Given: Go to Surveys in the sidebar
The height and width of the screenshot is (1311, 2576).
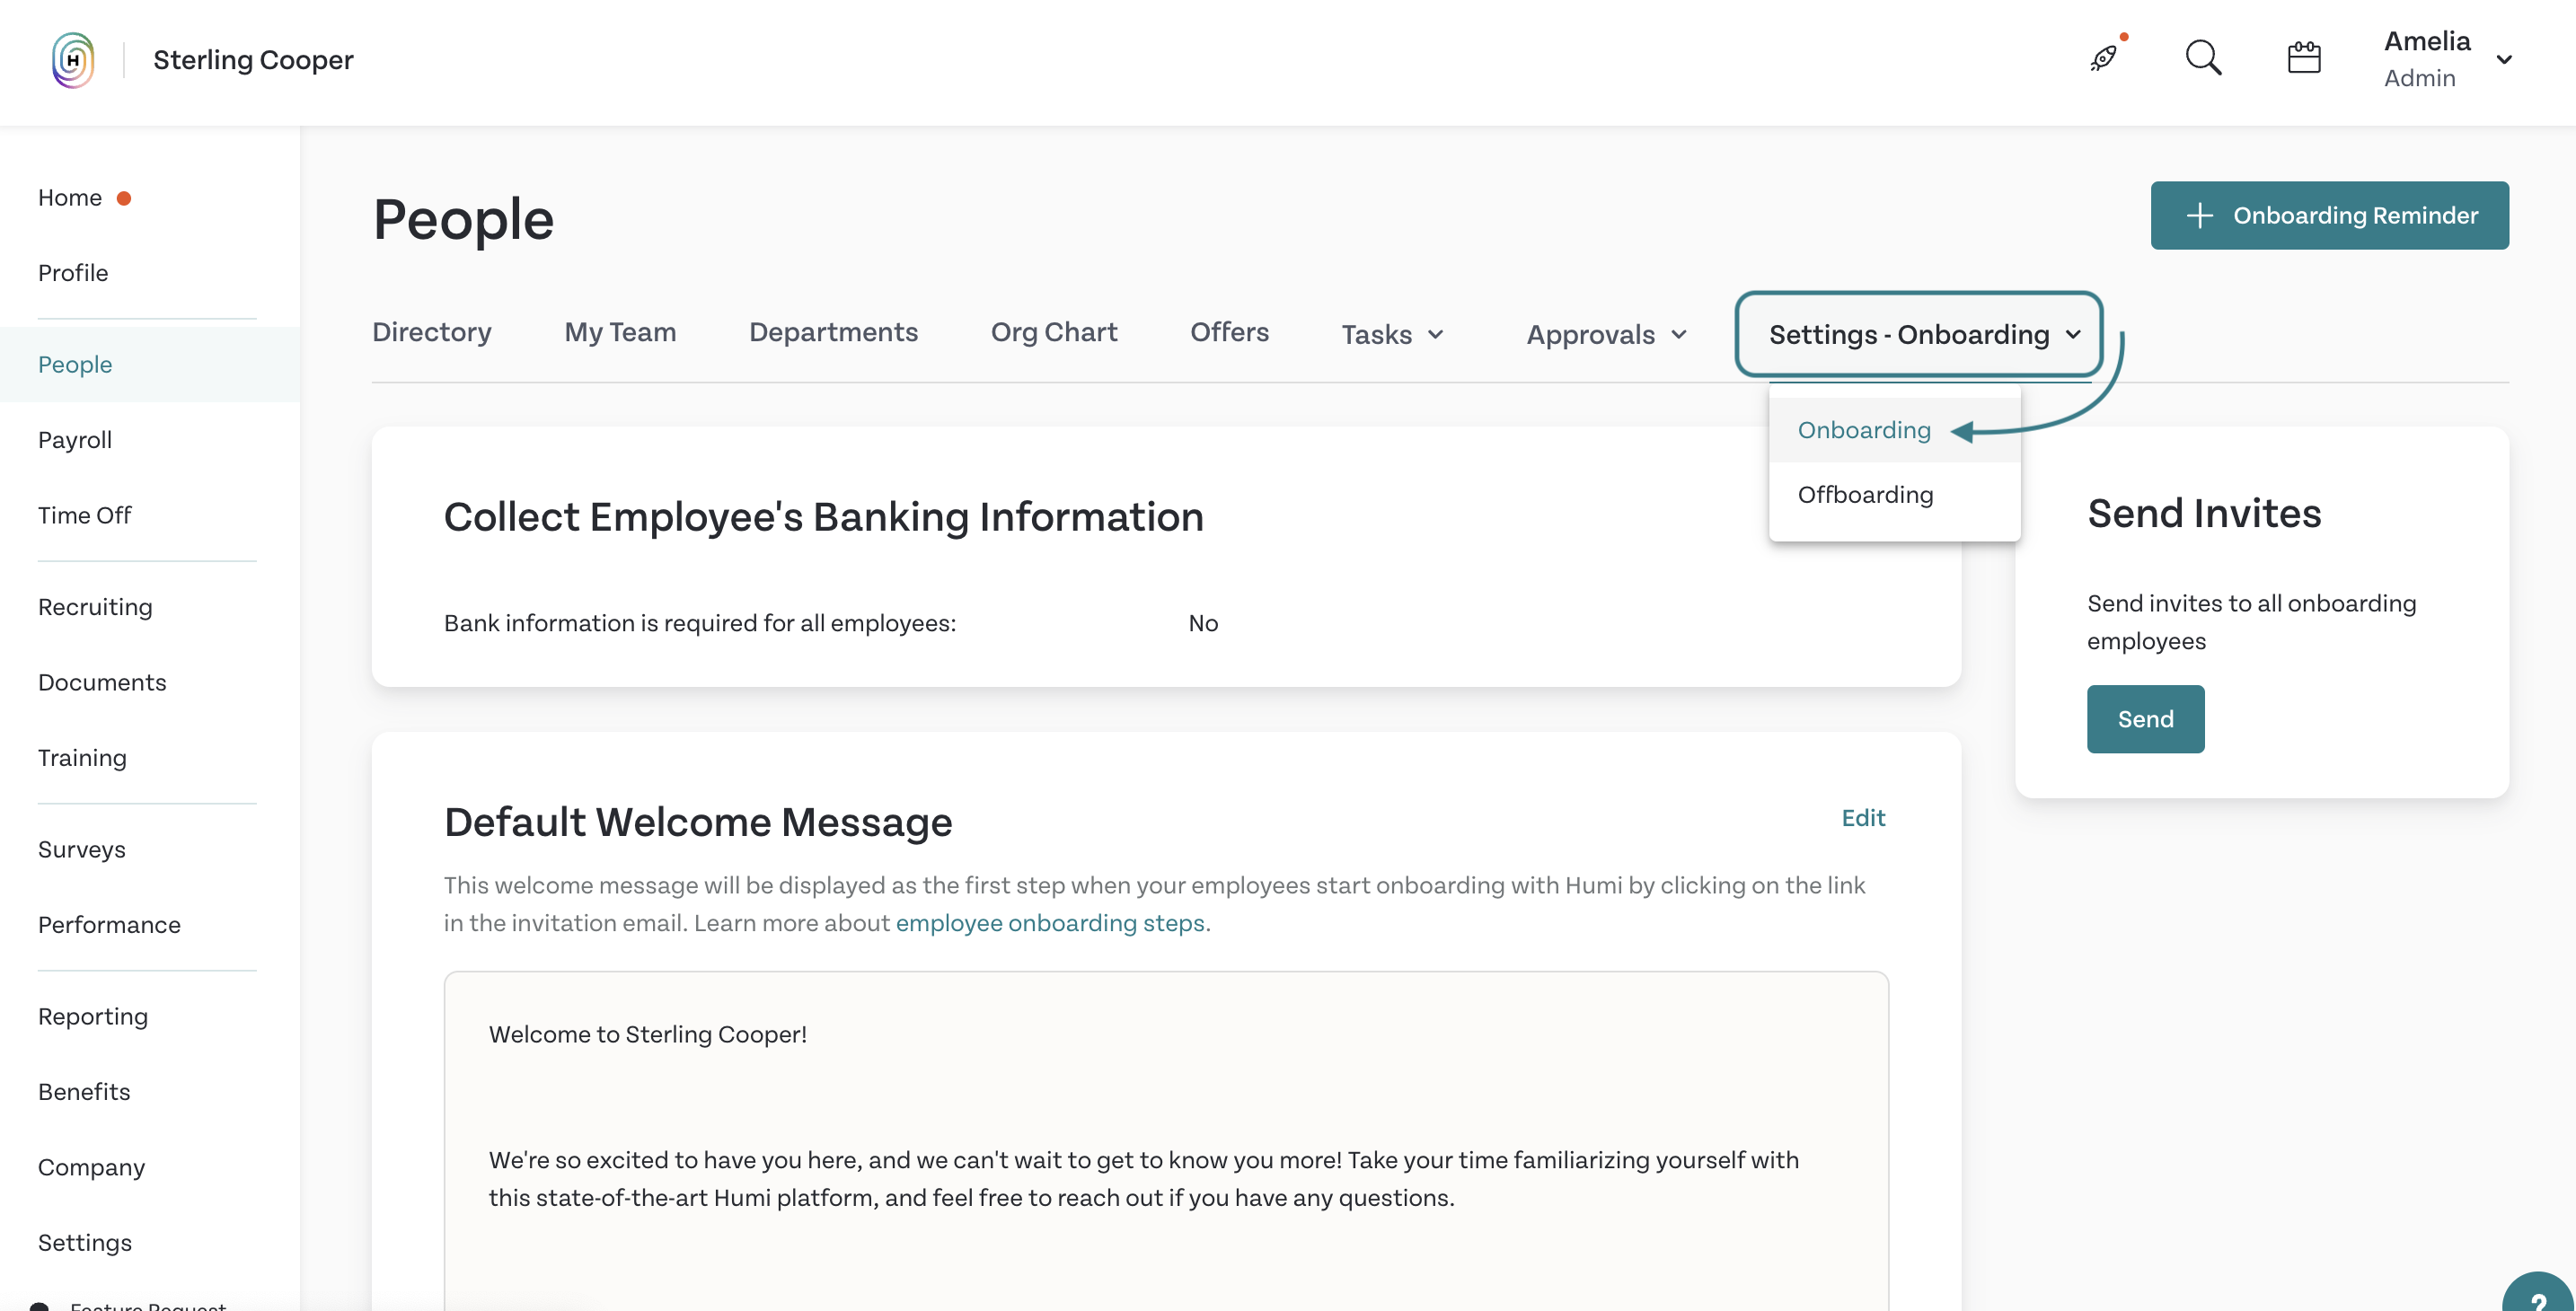Looking at the screenshot, I should tap(82, 850).
